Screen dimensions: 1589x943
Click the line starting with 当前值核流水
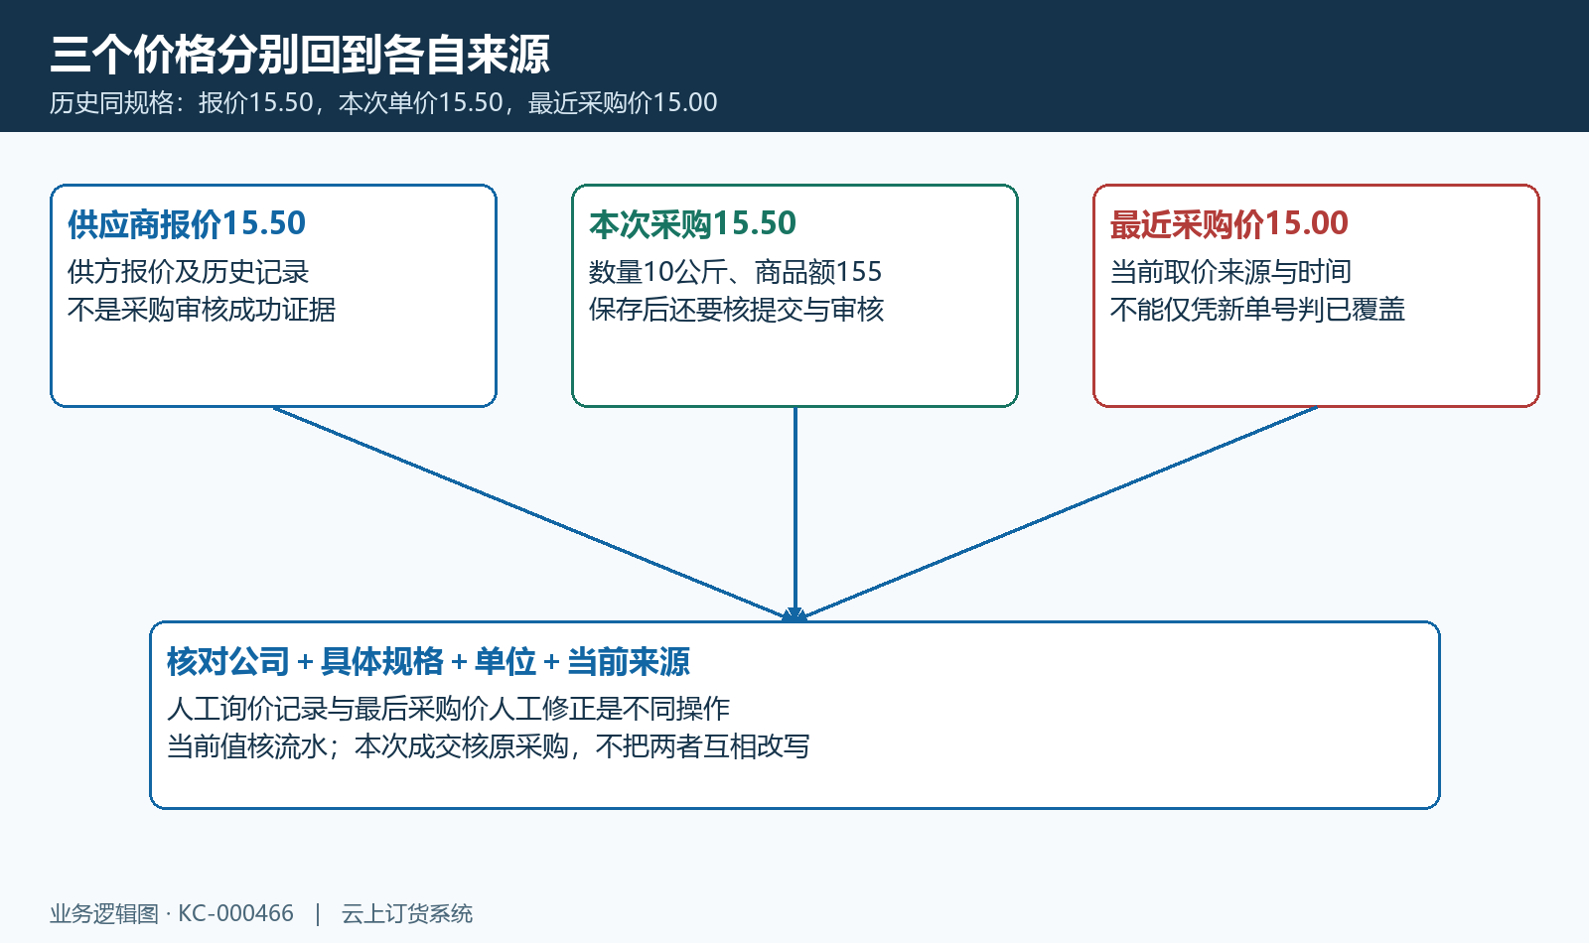pyautogui.click(x=488, y=746)
